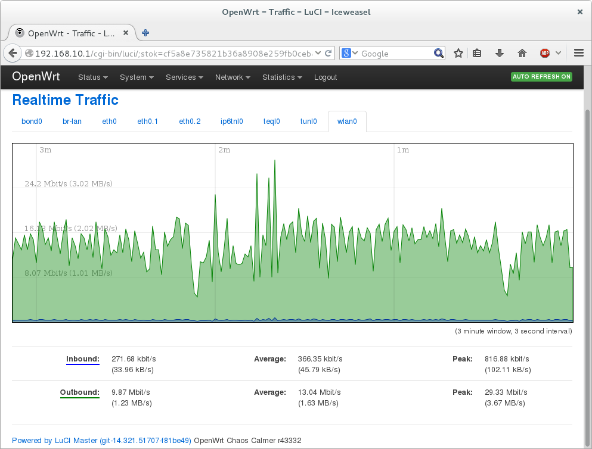Click the OpenWrt Chaos Calmer r43332 text

[247, 440]
